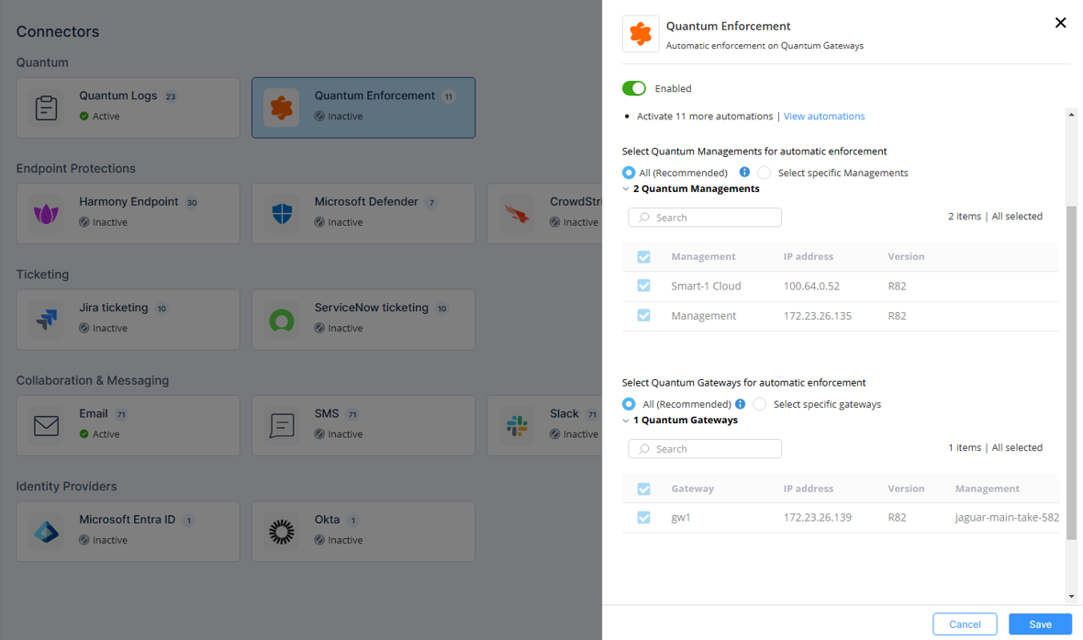The width and height of the screenshot is (1083, 640).
Task: Click the Jira ticketing Inactive status icon
Action: (84, 328)
